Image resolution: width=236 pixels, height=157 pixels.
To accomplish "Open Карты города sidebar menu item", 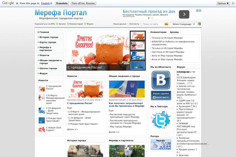I will pyautogui.click(x=48, y=42).
